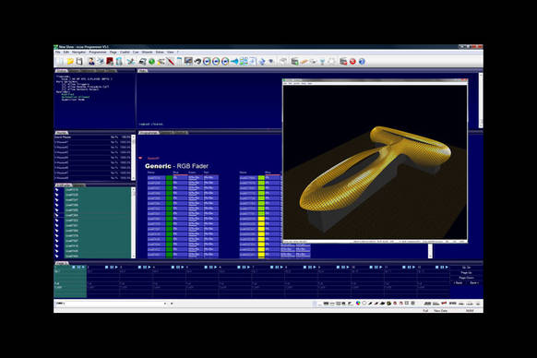Open the Programmer menu
The image size is (537, 358).
[x=98, y=52]
